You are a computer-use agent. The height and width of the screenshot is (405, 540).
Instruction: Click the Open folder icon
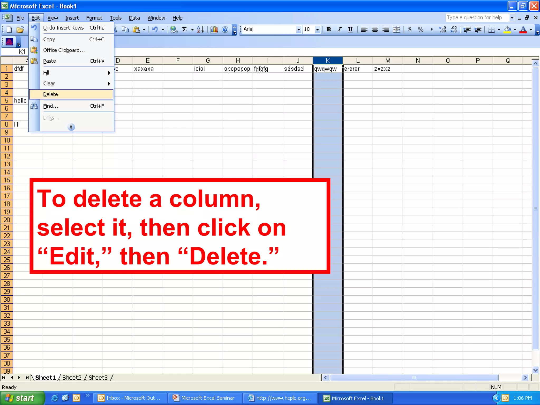point(20,30)
